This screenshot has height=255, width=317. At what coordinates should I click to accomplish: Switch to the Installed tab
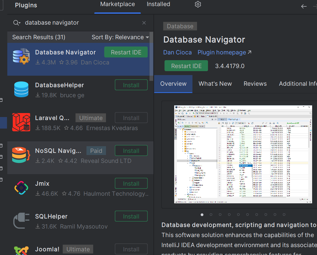click(158, 4)
